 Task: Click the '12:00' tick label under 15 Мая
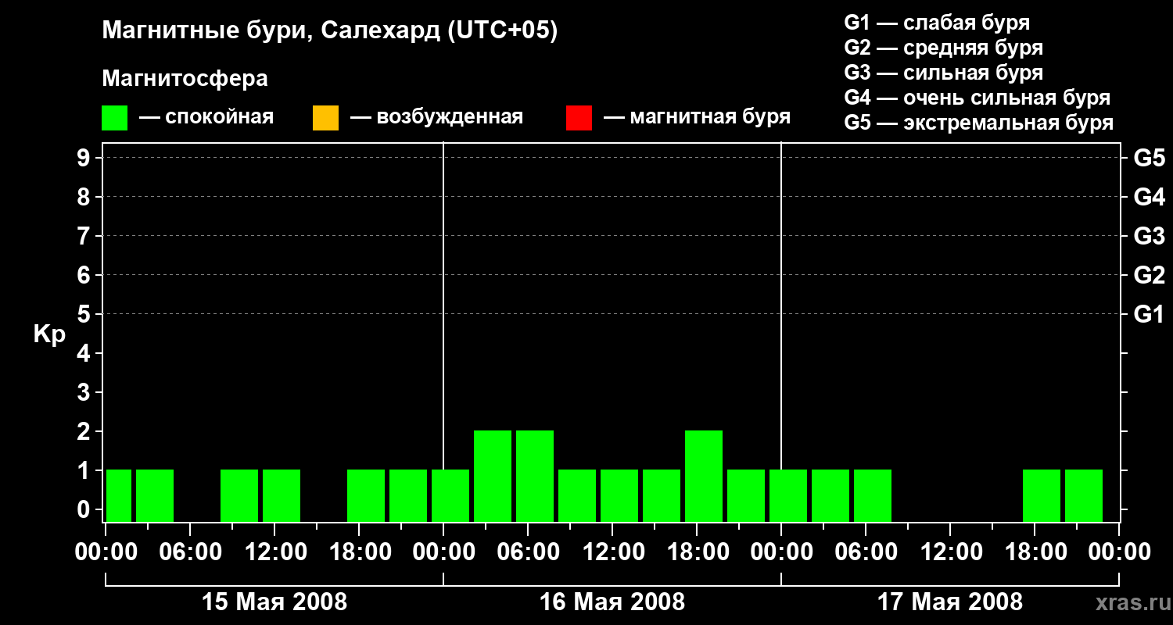pos(275,552)
